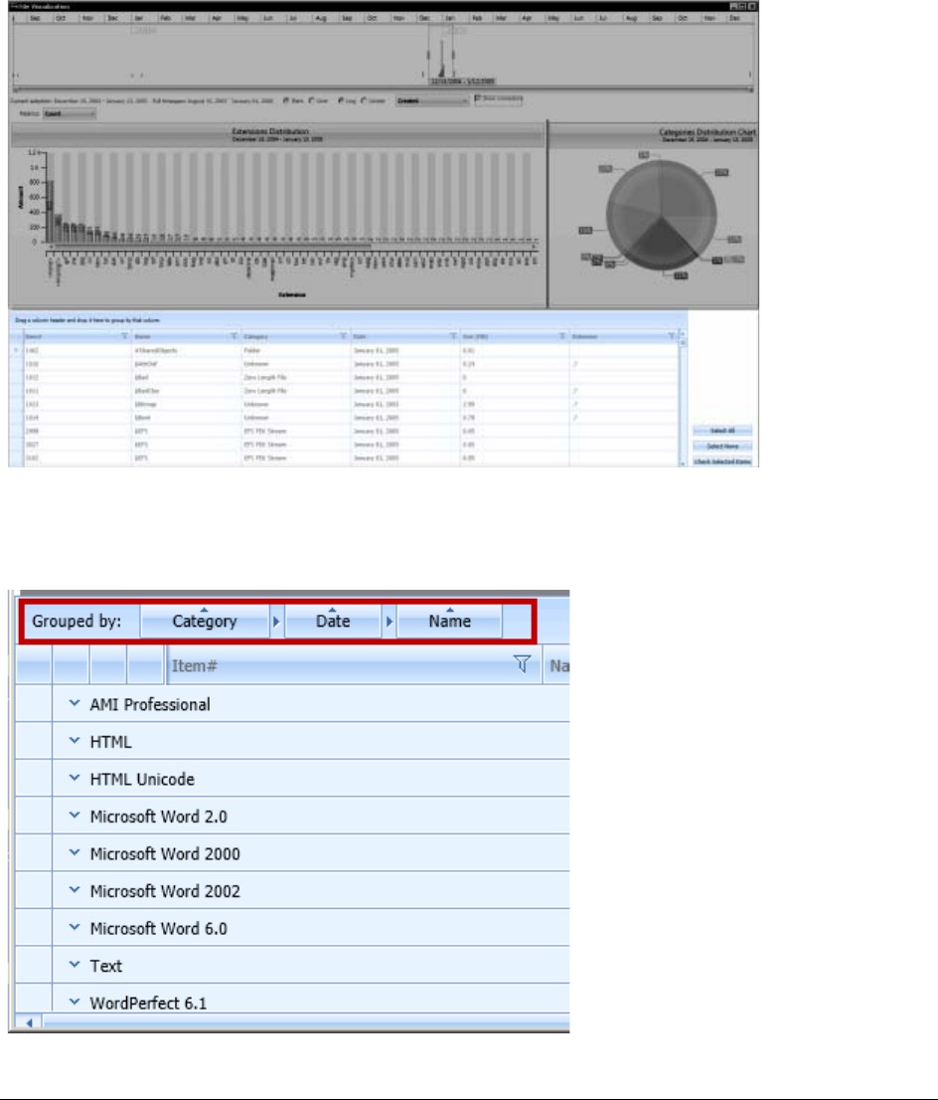Open the Date column filter icon
The width and height of the screenshot is (938, 1100).
click(x=453, y=337)
